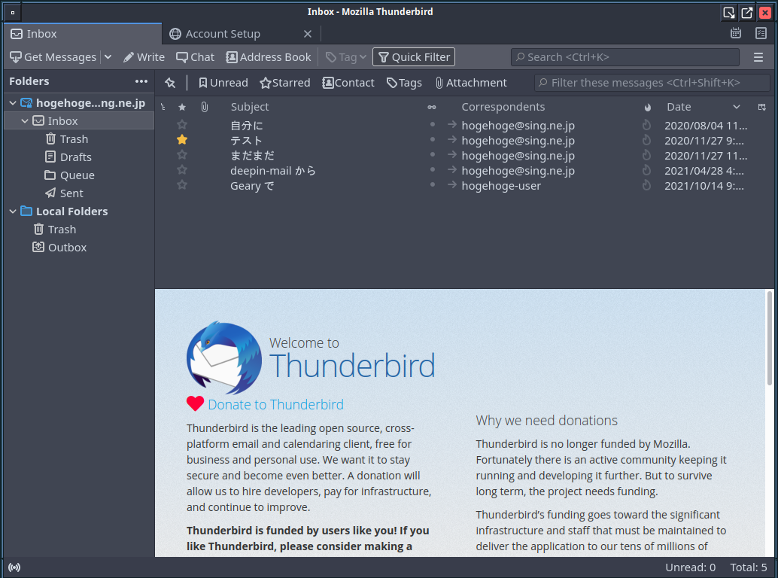Open the Thunderbird application menu

758,57
